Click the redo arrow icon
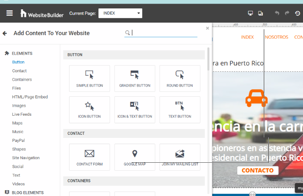This screenshot has height=196, width=303. point(287,13)
